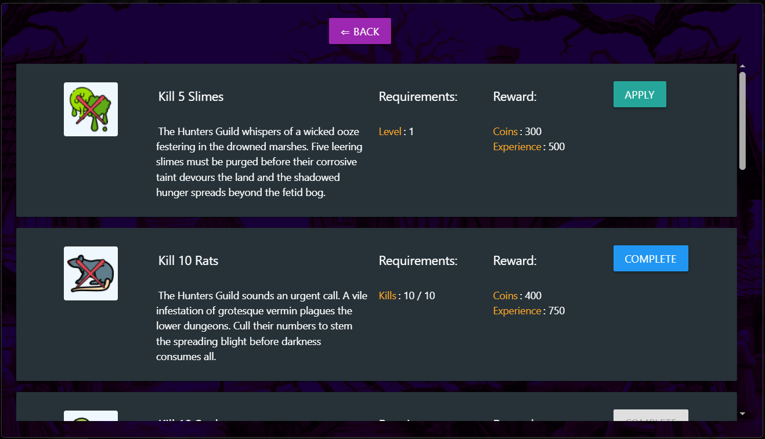Apply for the Kill 5 Slimes quest
The height and width of the screenshot is (439, 765).
[640, 95]
